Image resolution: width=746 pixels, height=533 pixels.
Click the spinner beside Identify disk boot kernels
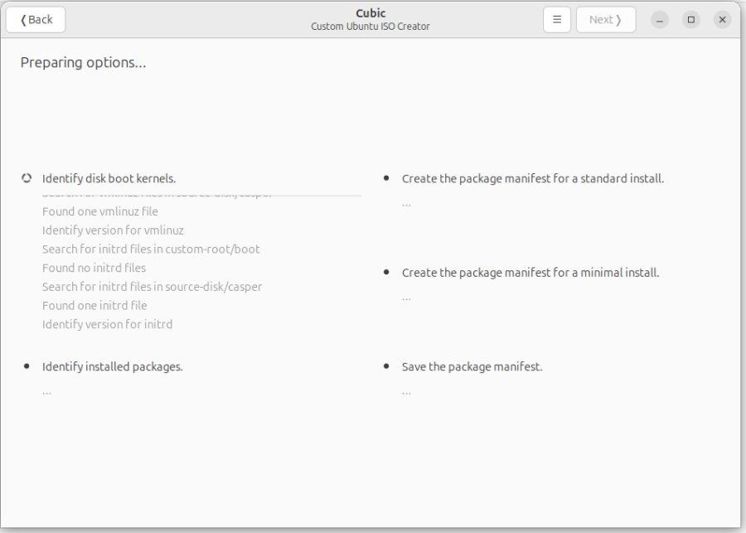click(x=27, y=178)
